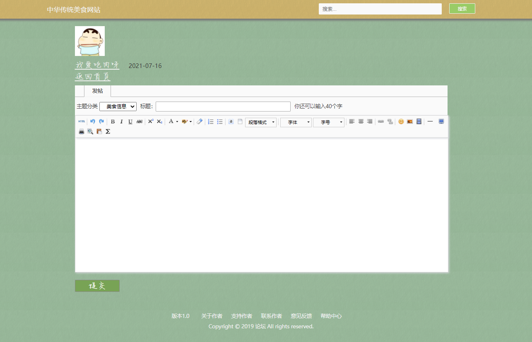This screenshot has width=532, height=342.
Task: Toggle italic formatting
Action: tap(121, 121)
